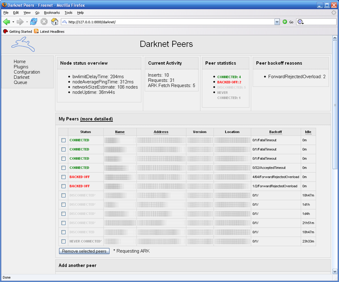
Task: Open the Go menu
Action: click(37, 13)
